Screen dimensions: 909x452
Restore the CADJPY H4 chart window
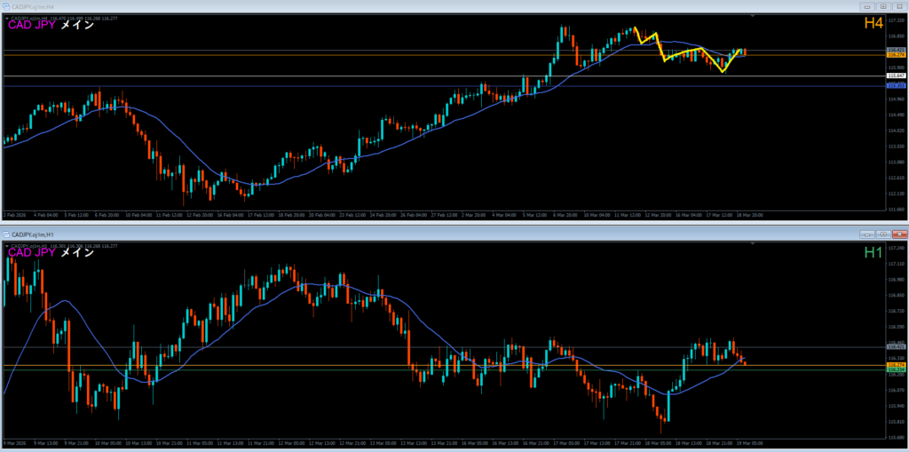coord(883,6)
